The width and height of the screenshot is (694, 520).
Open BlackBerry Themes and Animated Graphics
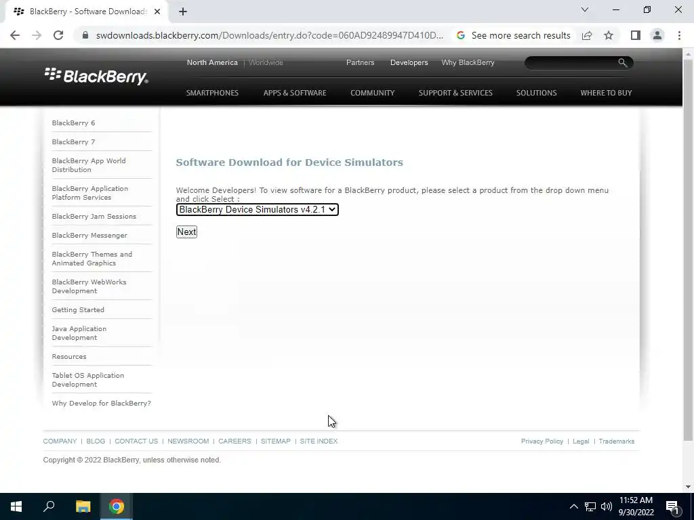point(91,259)
